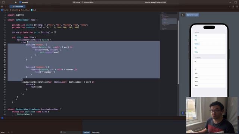
Task: Select the Content View preview chip
Action: pyautogui.click(x=193, y=15)
